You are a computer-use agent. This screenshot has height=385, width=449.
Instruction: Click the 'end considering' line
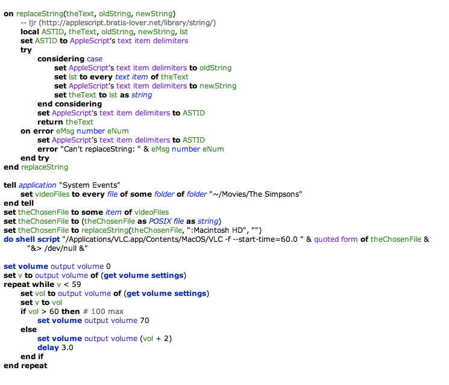(x=69, y=104)
